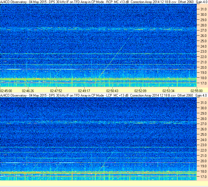Screen dimensions: 208x187
Task: Click 22.0 on the LCP frequency axis
Action: click(203, 150)
